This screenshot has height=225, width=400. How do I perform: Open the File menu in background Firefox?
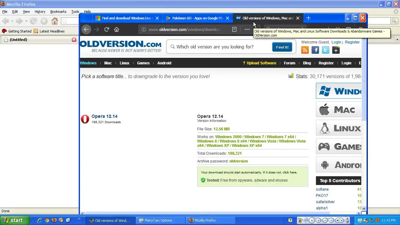(x=5, y=12)
